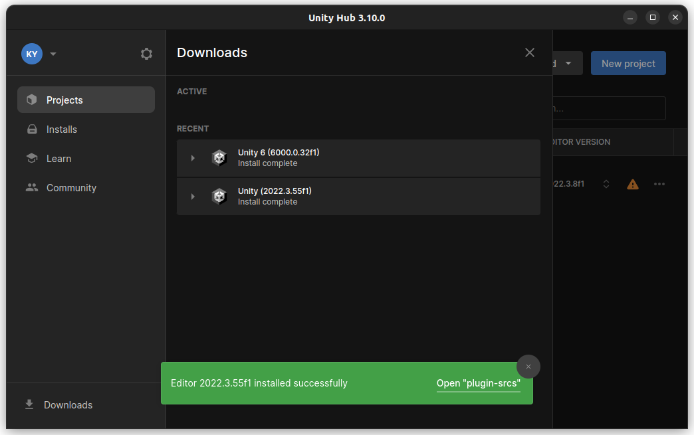
Task: Click the 2022.3.8f1 editor version text
Action: 569,184
